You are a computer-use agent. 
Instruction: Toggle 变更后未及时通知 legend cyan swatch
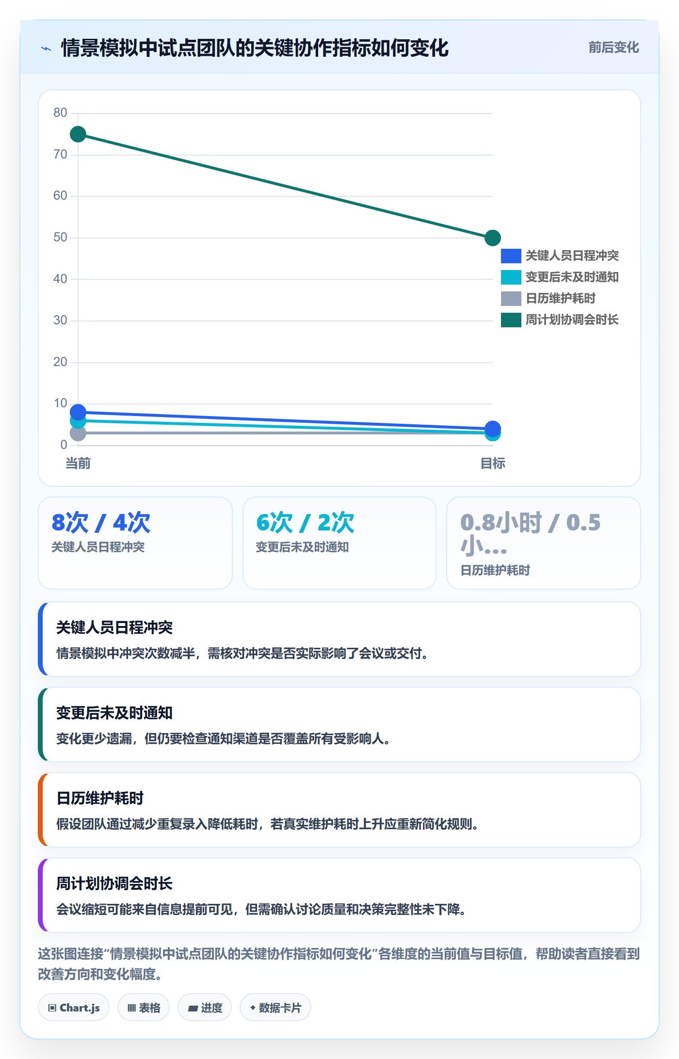pos(511,277)
